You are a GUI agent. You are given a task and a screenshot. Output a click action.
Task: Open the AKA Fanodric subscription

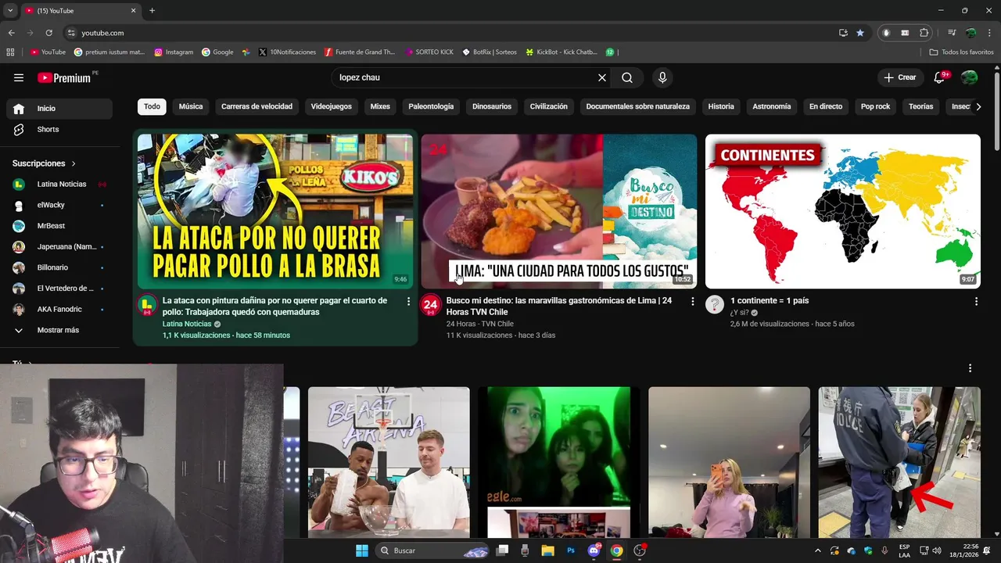[x=59, y=310]
